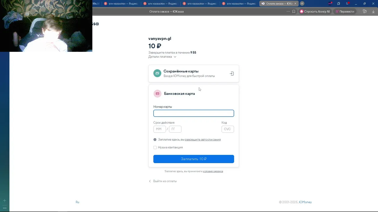The height and width of the screenshot is (212, 378).
Task: Click the info icon beside autopayment notice
Action: 155,140
